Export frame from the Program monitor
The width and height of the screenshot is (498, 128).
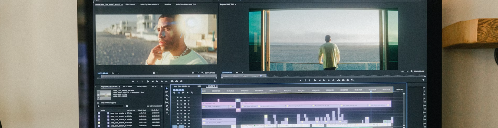(x=347, y=80)
